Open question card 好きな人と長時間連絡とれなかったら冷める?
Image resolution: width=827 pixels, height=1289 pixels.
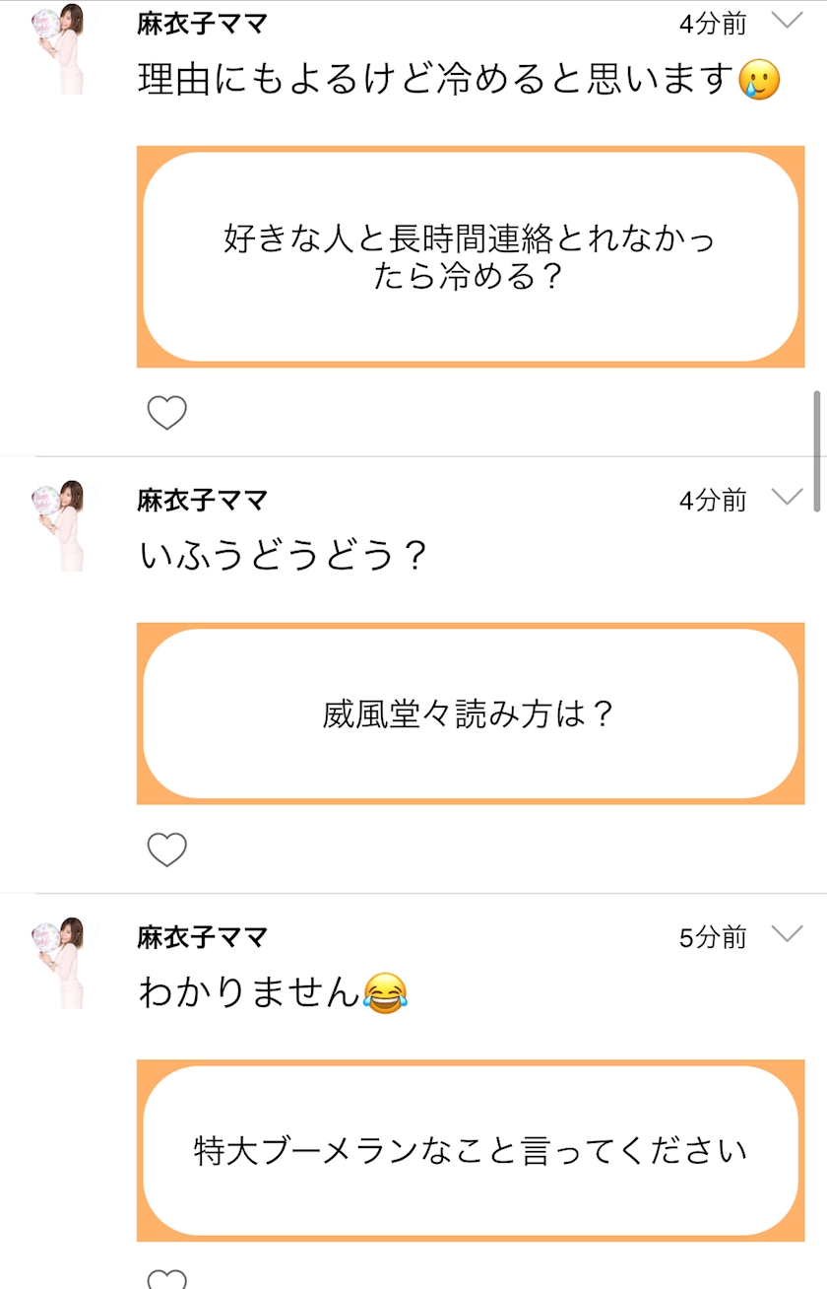470,257
